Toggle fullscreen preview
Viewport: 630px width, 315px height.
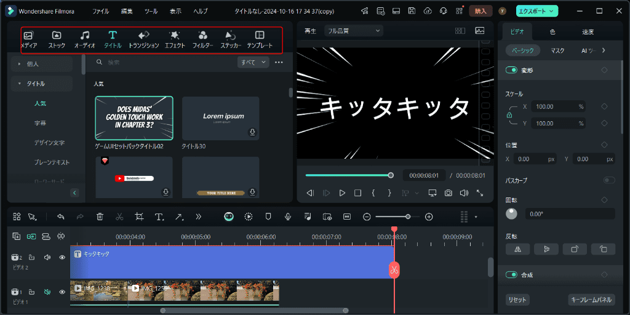480,193
